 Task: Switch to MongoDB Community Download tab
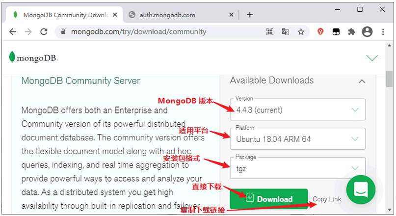[64, 15]
